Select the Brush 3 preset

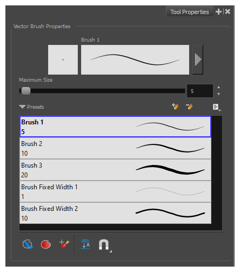click(115, 170)
